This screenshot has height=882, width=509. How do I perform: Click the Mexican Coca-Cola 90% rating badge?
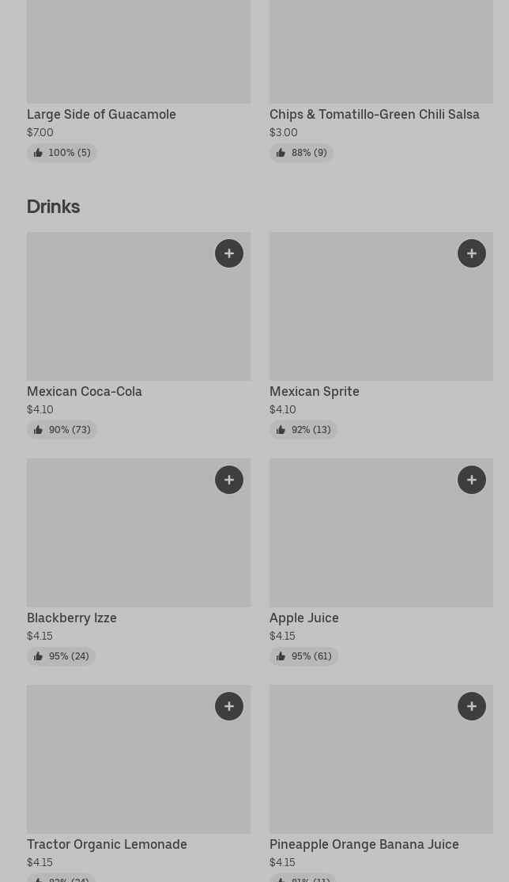coord(62,430)
